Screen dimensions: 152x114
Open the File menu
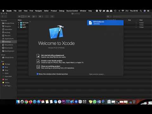click(15, 11)
